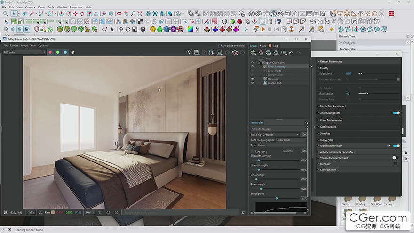The image size is (414, 233).
Task: Toggle the blue channel in frame buffer
Action: tap(65, 52)
